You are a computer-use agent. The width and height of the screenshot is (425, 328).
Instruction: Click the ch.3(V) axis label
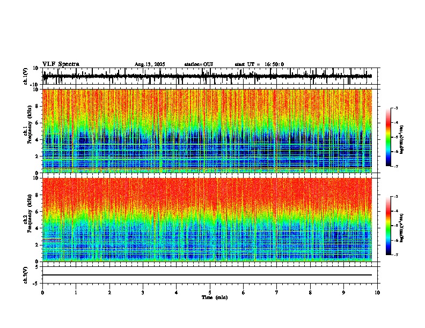point(26,275)
